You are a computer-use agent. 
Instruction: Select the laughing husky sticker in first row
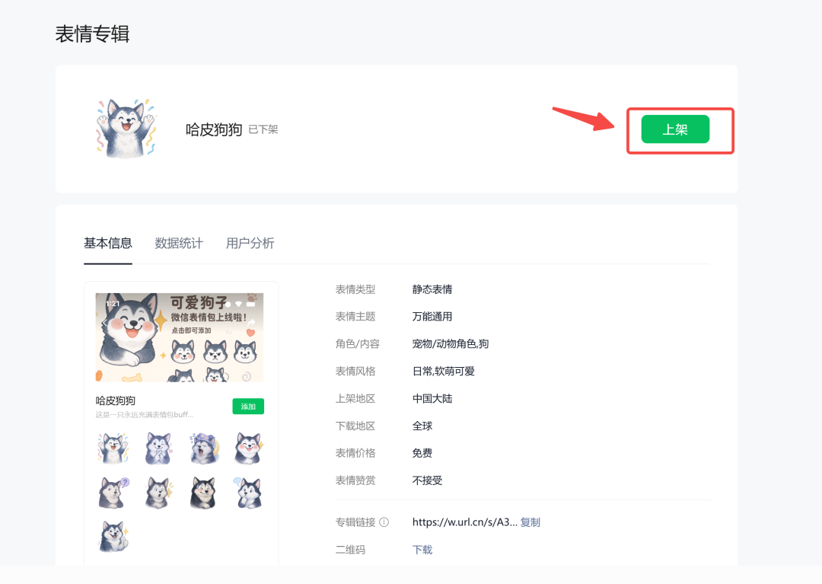(x=248, y=448)
